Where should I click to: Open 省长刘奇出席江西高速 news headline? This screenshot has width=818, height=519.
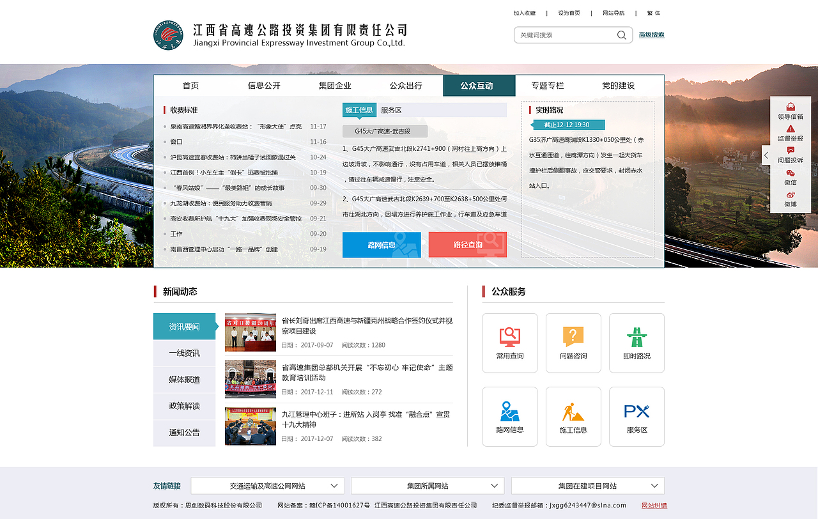(367, 326)
